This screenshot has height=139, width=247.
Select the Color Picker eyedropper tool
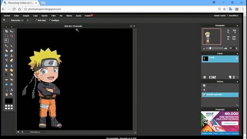click(x=6, y=90)
